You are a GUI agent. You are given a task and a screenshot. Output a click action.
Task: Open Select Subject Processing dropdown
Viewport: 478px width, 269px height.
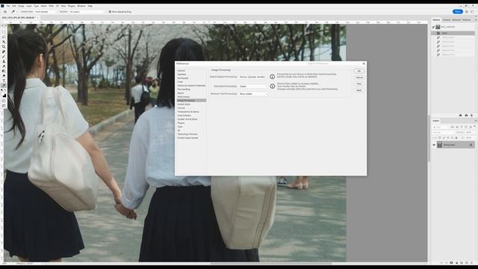253,77
